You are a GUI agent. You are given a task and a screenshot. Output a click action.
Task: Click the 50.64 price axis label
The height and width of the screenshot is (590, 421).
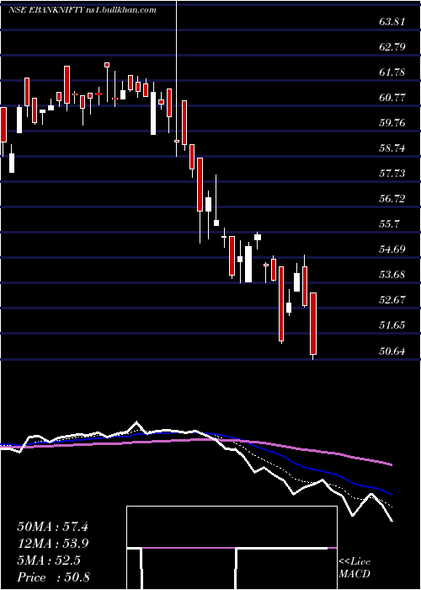[392, 351]
